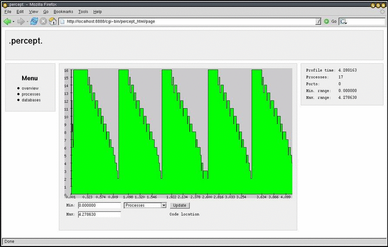Open the URL bar history dropdown
The image size is (388, 247).
319,21
